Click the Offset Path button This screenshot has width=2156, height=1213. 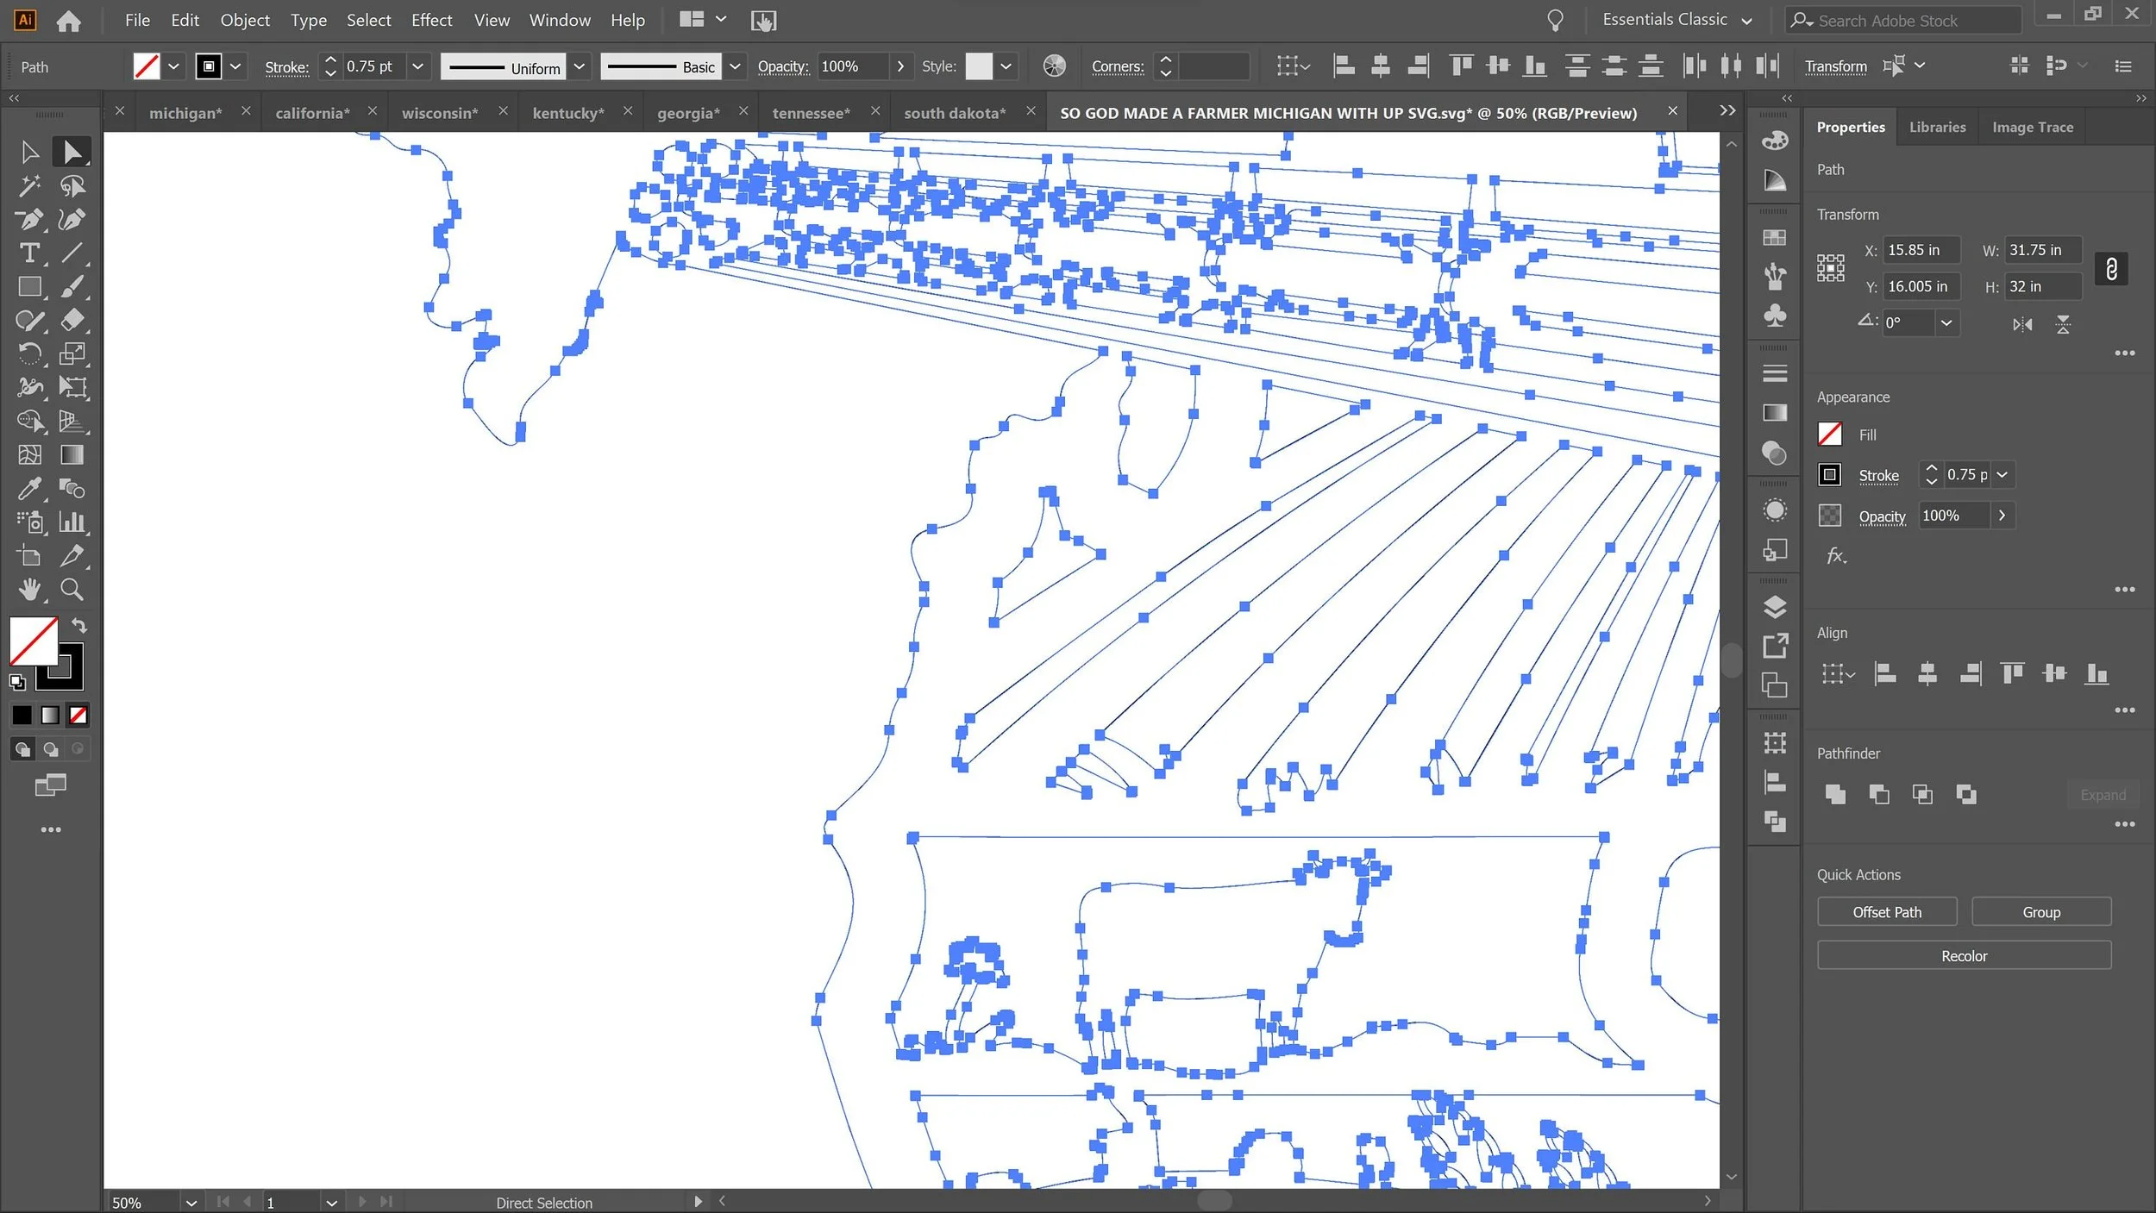[1886, 911]
